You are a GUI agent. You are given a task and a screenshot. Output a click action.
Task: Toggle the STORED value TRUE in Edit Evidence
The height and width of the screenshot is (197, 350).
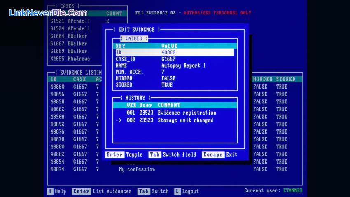point(167,85)
